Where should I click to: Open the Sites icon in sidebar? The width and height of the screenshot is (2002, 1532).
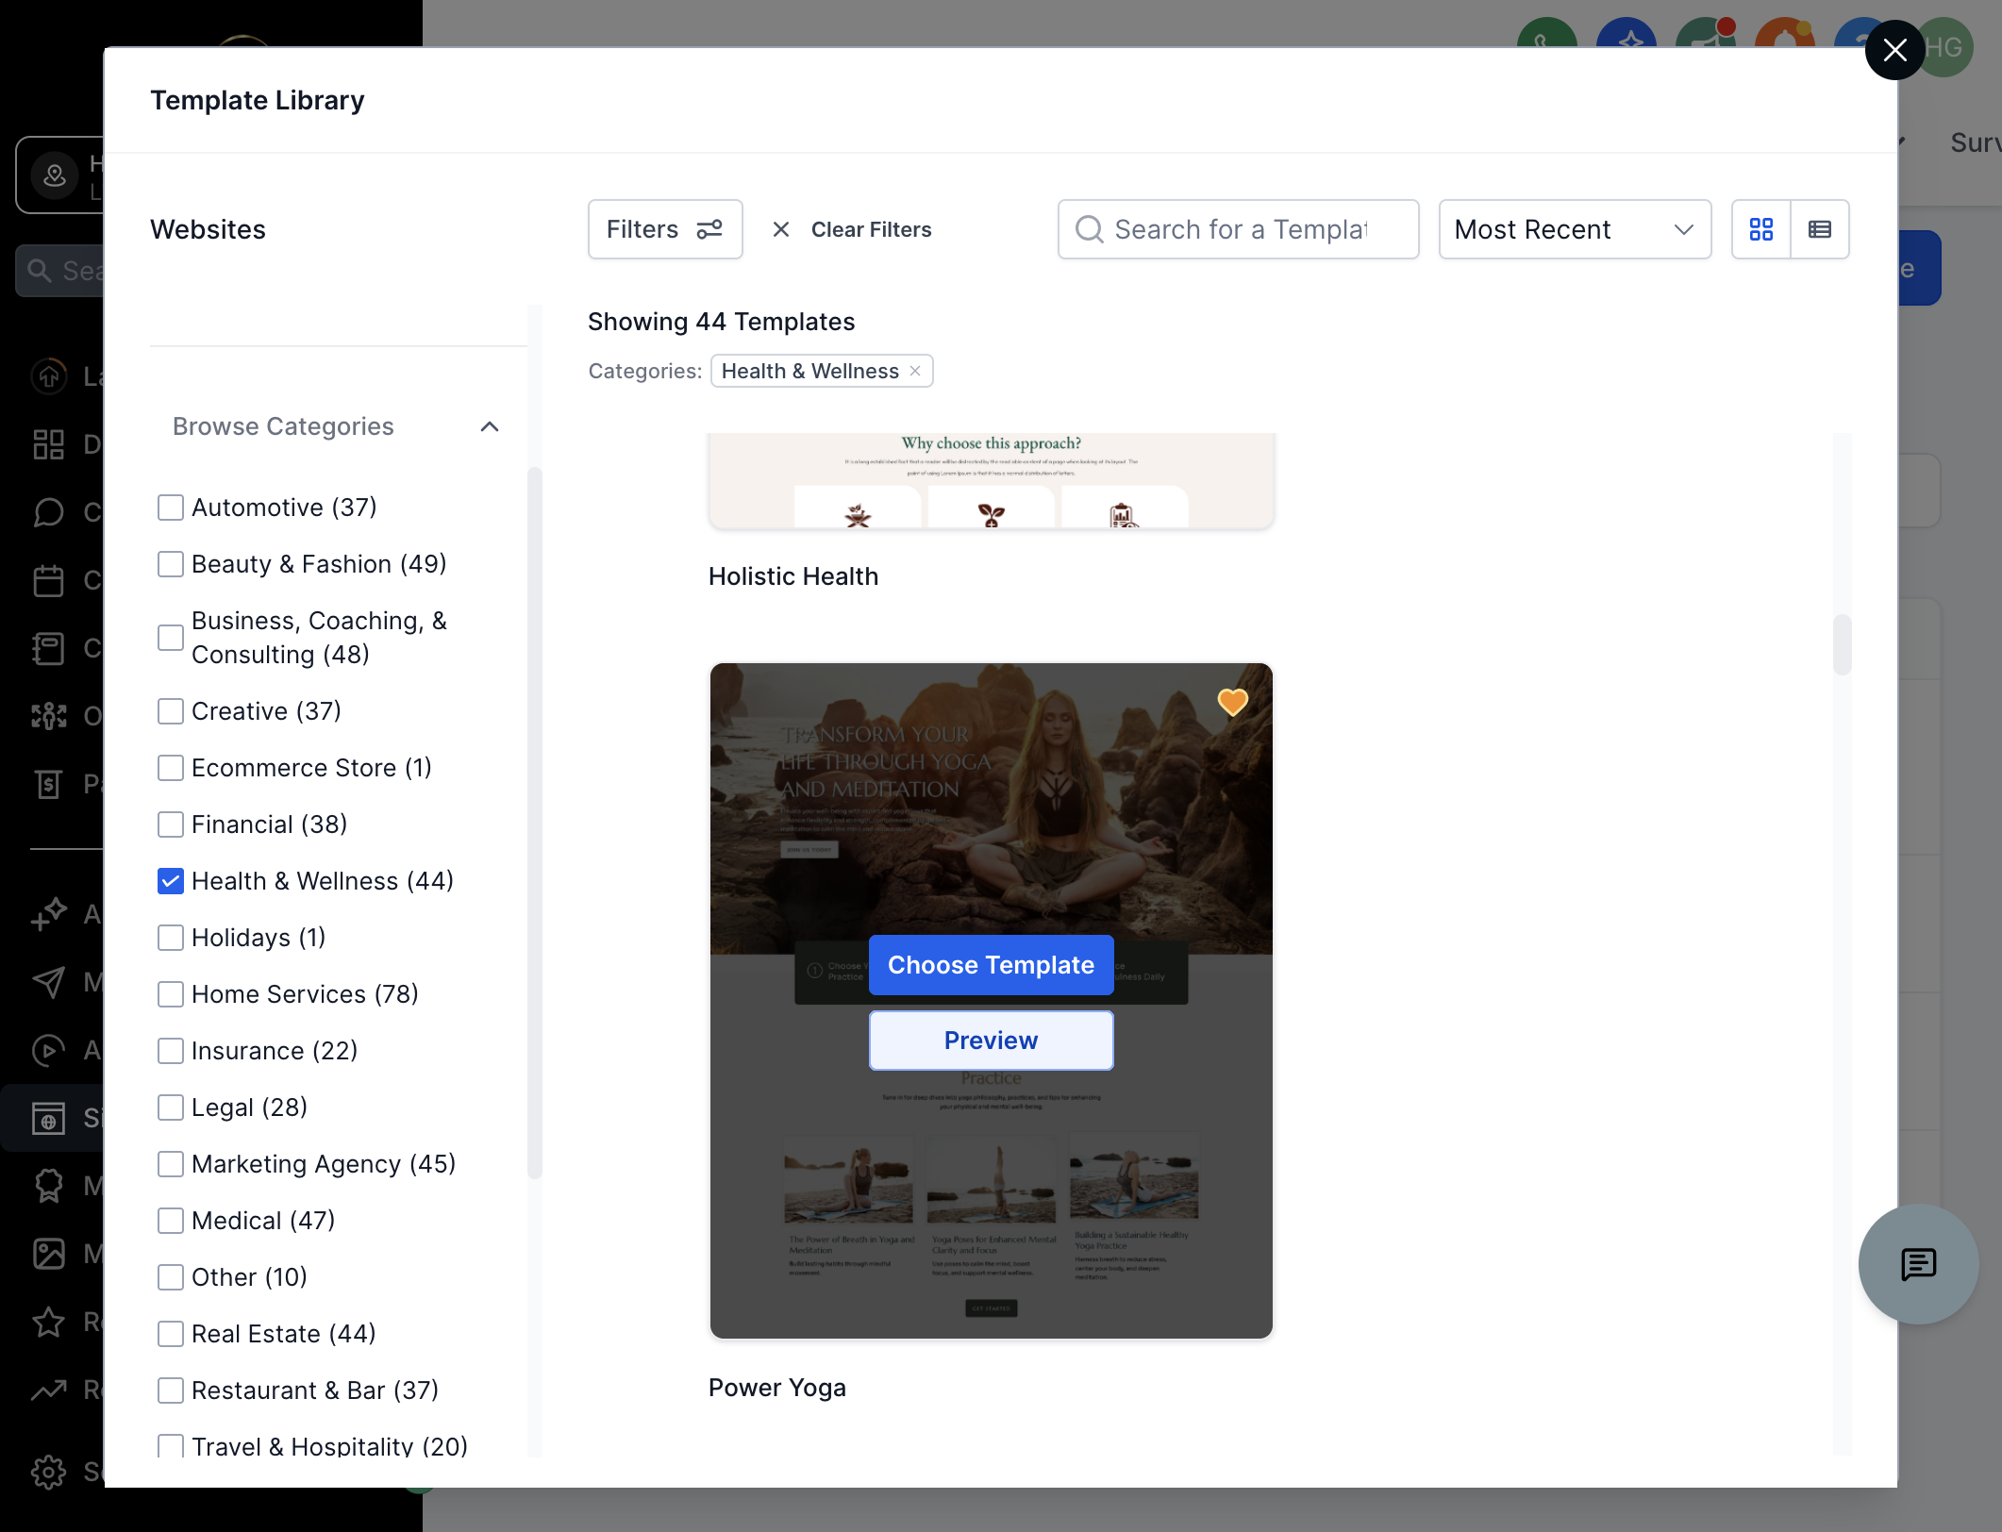tap(49, 1118)
